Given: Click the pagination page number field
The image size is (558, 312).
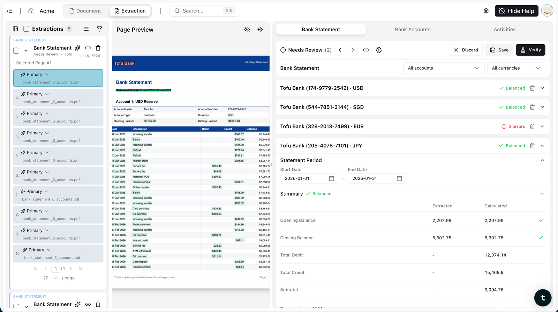Looking at the screenshot, I should tap(56, 269).
